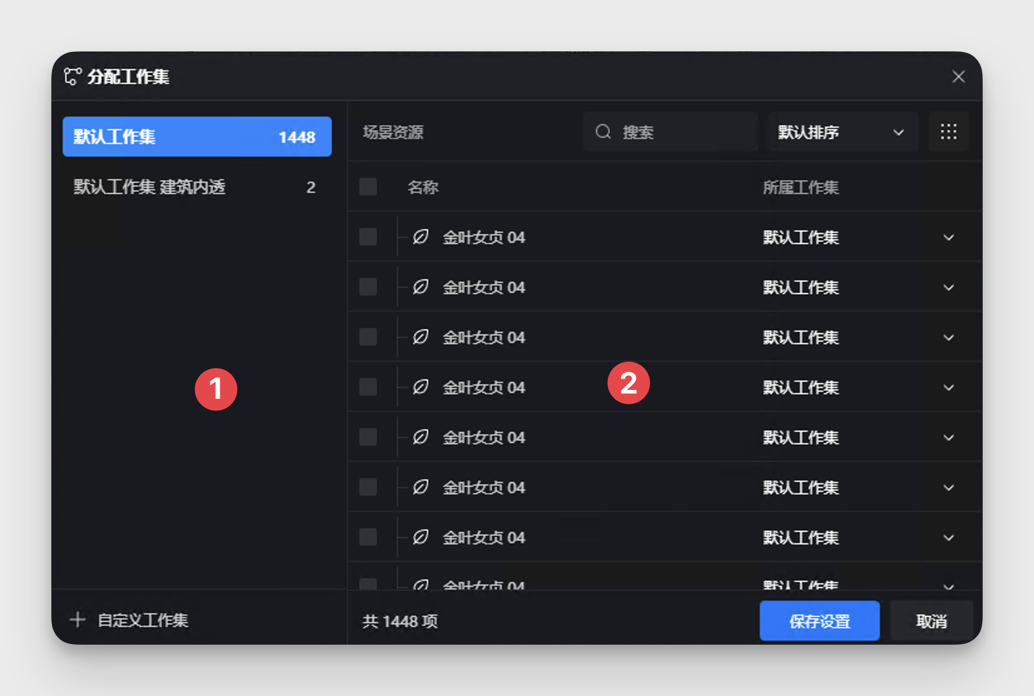Click the workset icon beside 分配工作集 title

click(x=73, y=76)
